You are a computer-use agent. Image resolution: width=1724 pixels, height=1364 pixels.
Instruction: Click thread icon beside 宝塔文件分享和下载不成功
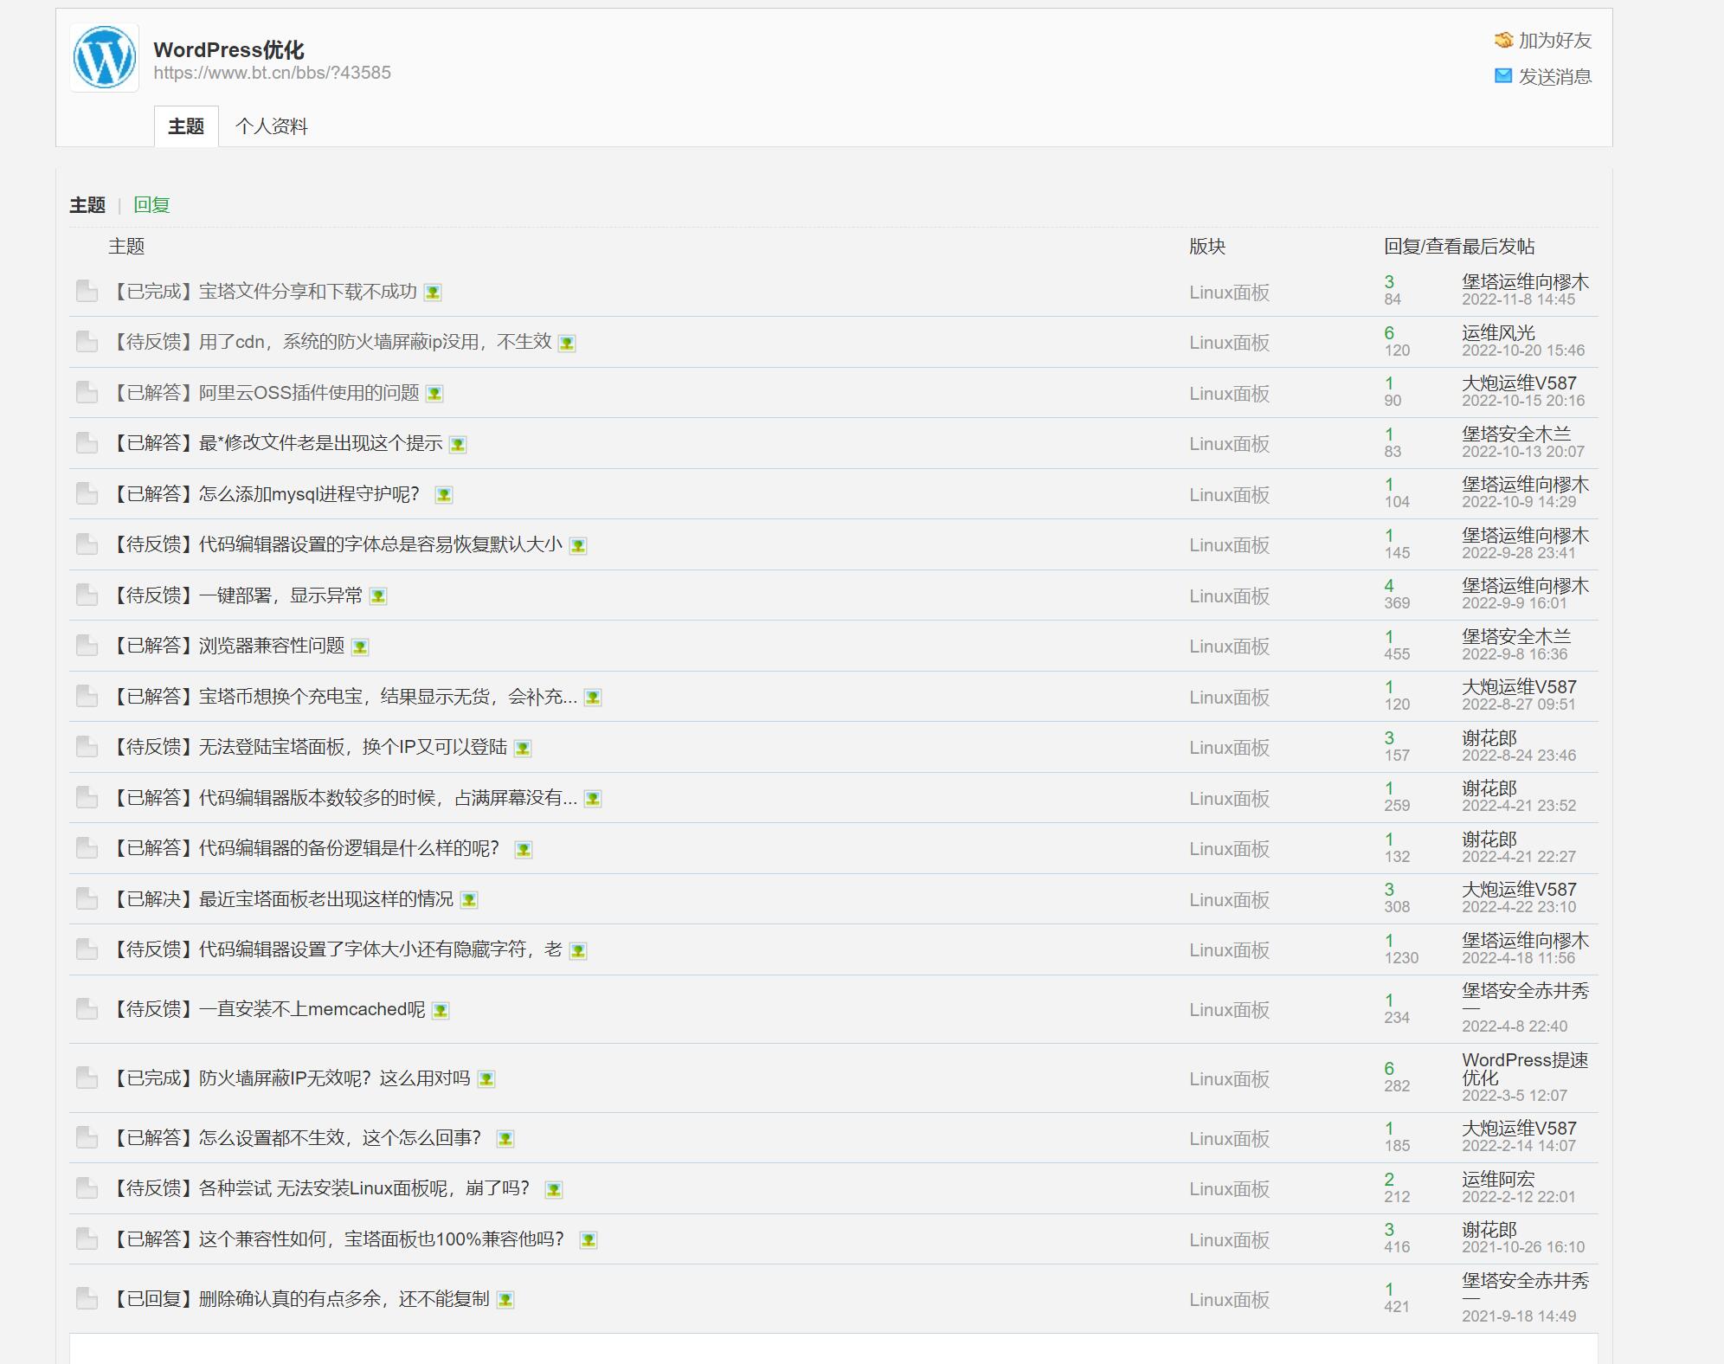(x=87, y=291)
